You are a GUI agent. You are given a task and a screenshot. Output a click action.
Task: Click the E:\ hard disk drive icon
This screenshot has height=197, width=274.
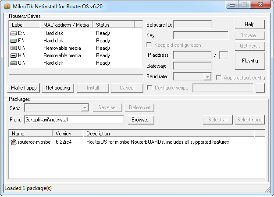point(14,33)
